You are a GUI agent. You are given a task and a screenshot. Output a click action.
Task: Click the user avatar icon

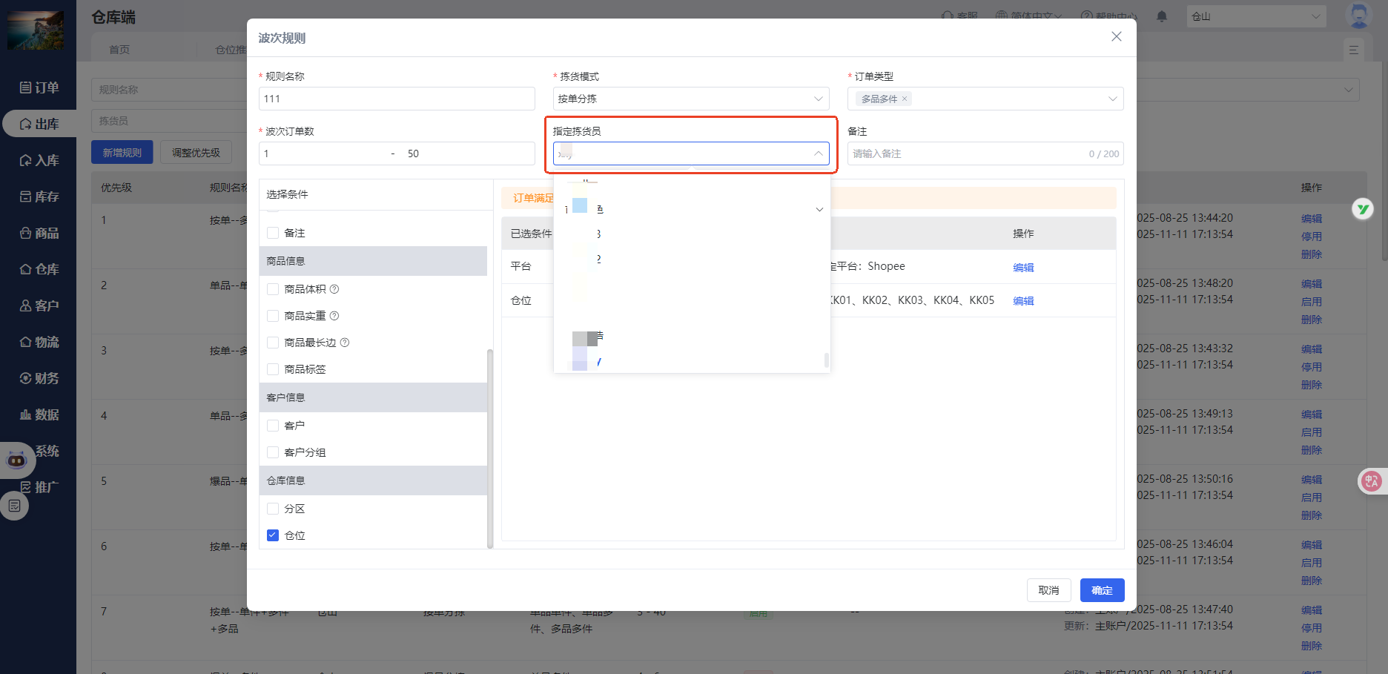click(x=1358, y=16)
